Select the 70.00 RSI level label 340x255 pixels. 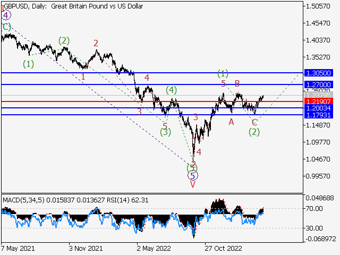click(314, 209)
